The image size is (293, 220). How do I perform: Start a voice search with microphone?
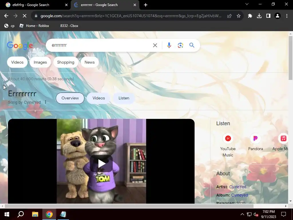point(169,45)
